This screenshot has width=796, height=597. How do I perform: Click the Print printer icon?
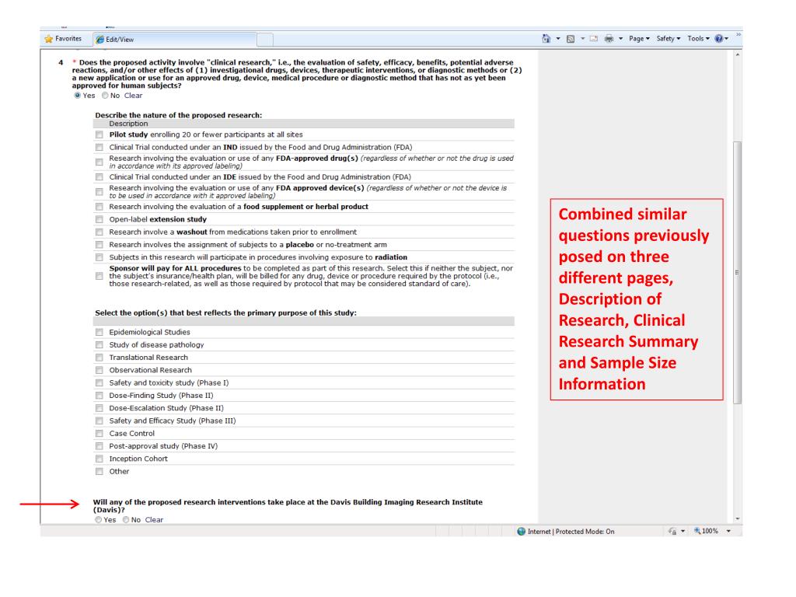tap(609, 39)
